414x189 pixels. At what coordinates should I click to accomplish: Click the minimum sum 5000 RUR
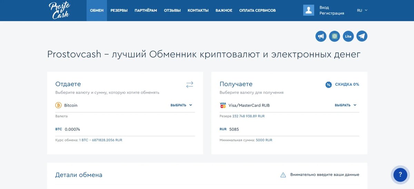coord(264,140)
